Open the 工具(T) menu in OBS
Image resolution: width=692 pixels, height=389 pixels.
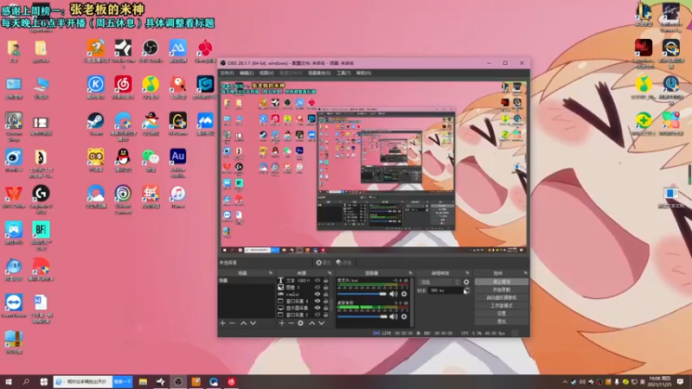[x=343, y=73]
